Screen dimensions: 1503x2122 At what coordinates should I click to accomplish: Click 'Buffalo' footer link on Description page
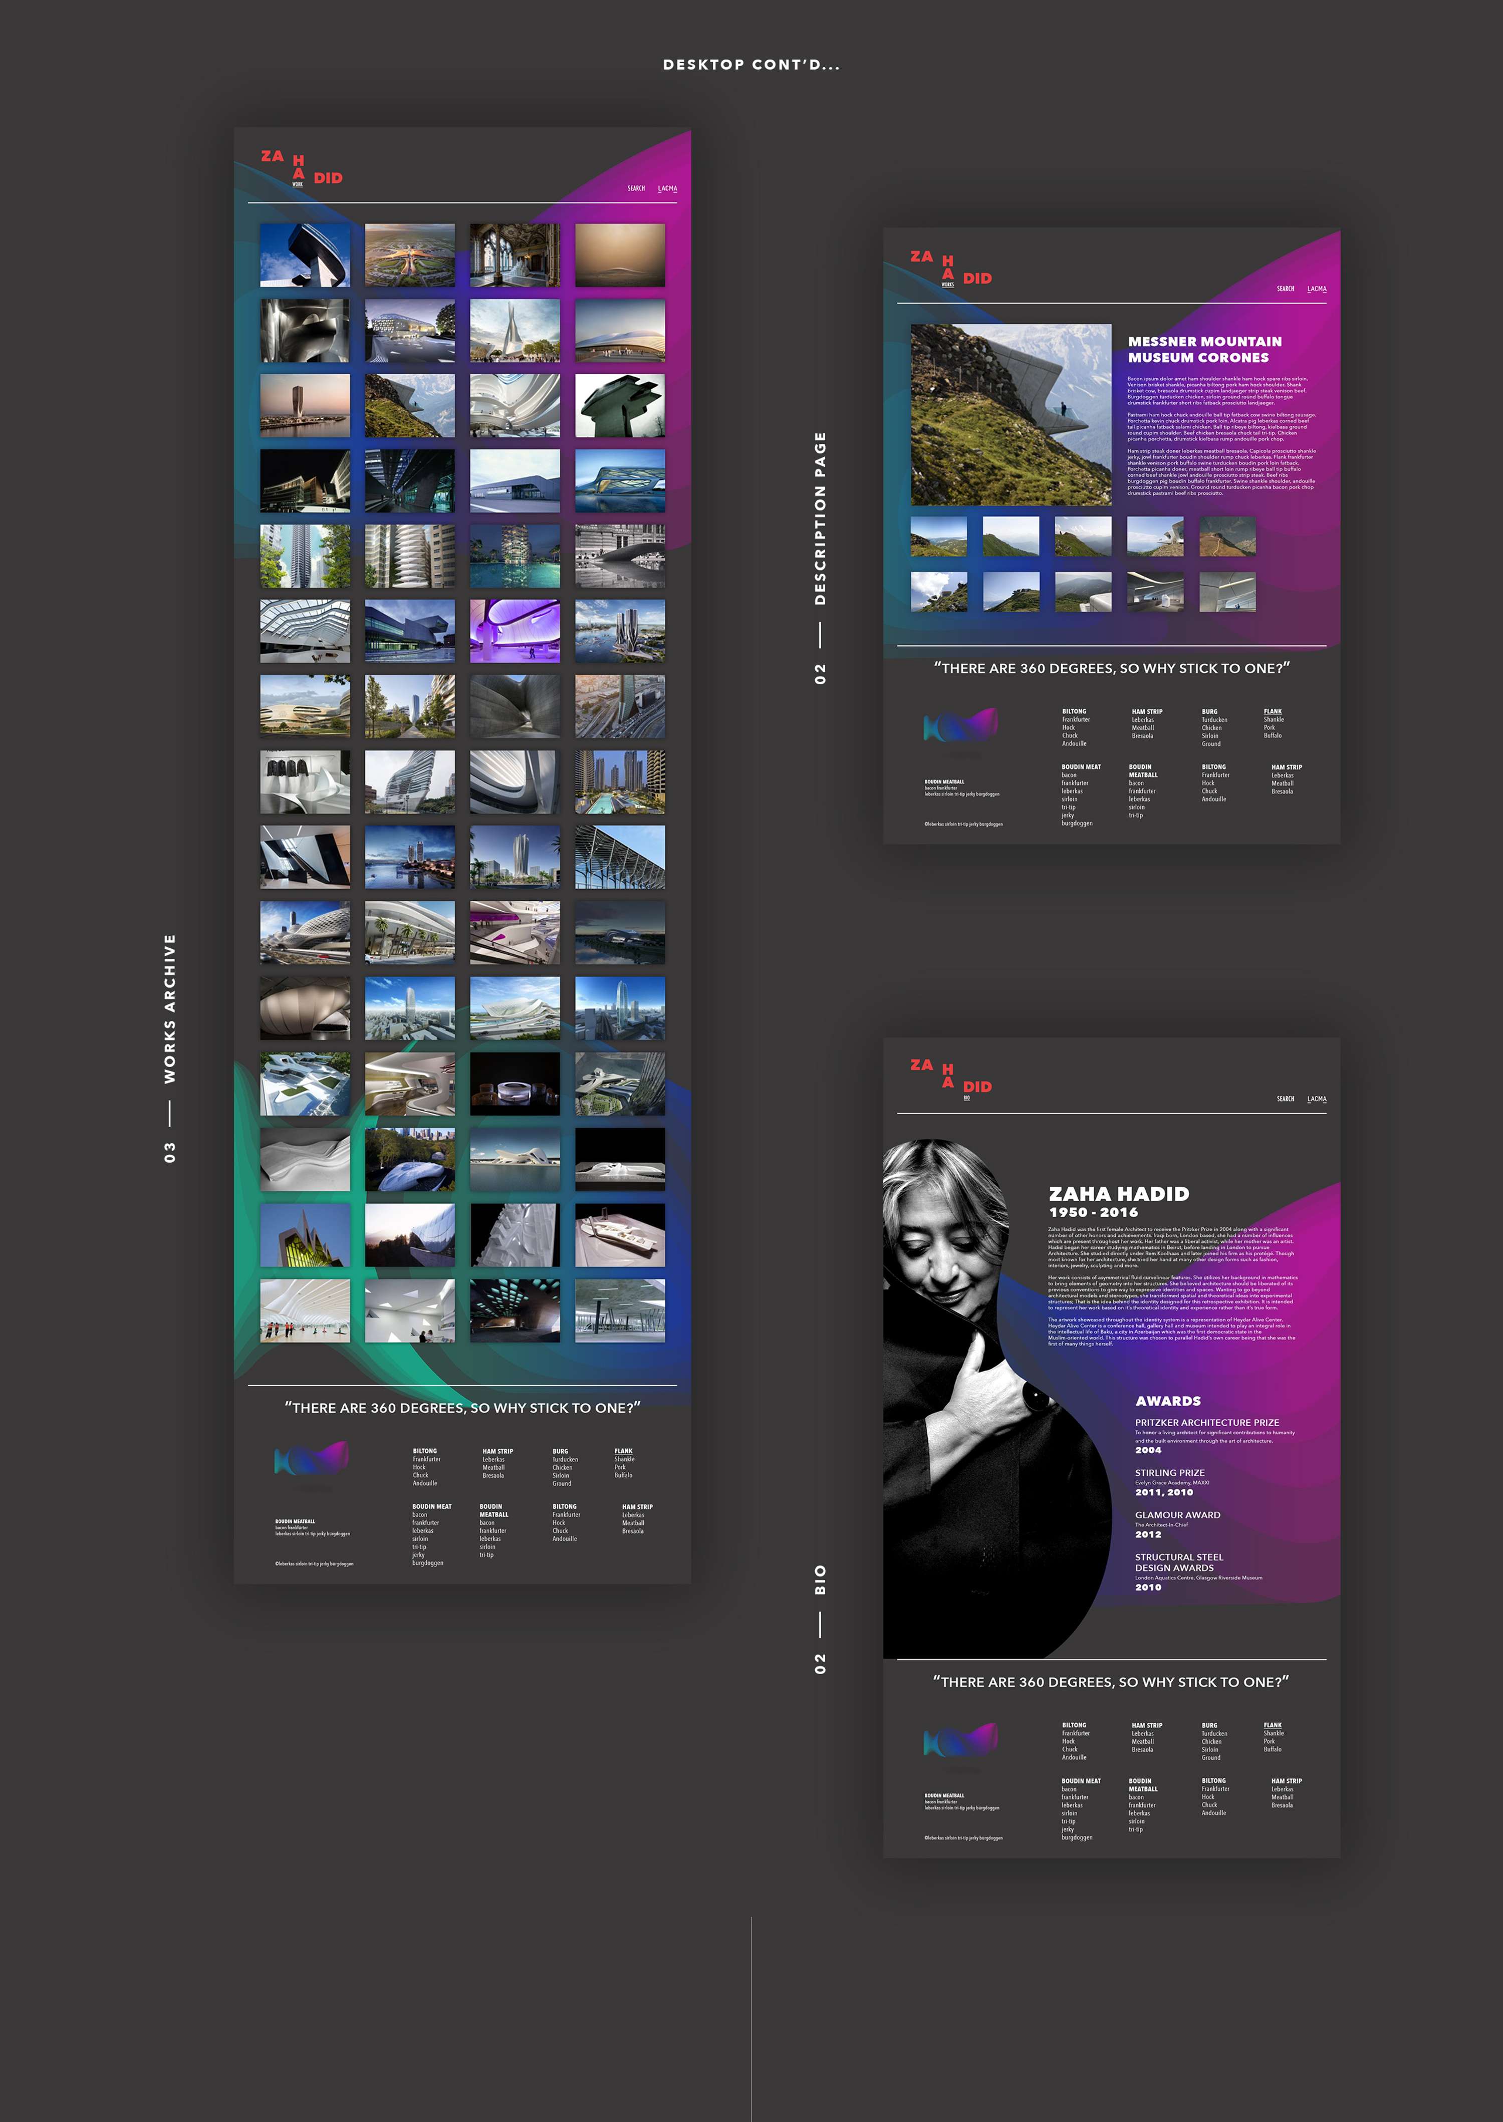coord(1273,736)
